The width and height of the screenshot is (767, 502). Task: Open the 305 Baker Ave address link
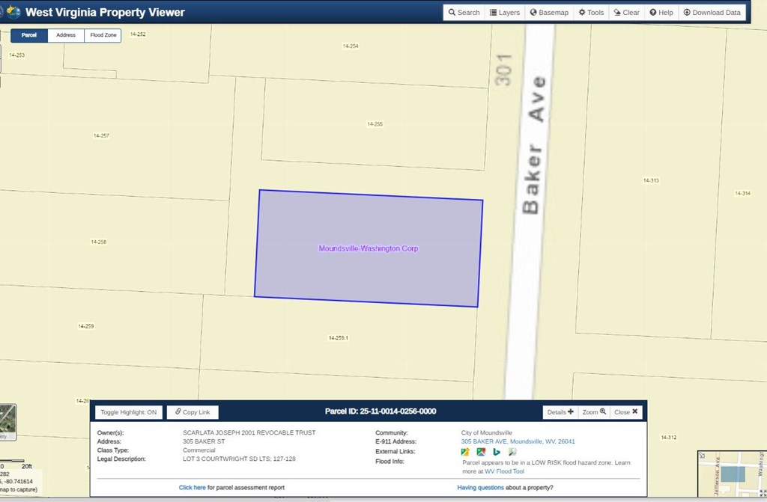tap(518, 441)
